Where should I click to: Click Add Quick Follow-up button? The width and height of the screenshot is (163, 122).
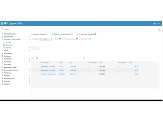point(86,34)
